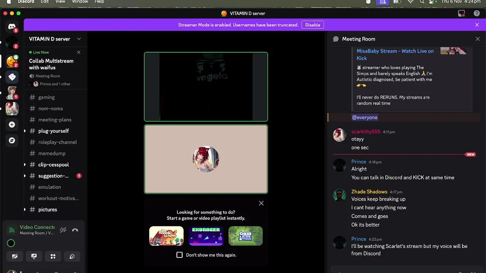Open the Window menu
Viewport: 486px width, 273px height.
[80, 2]
